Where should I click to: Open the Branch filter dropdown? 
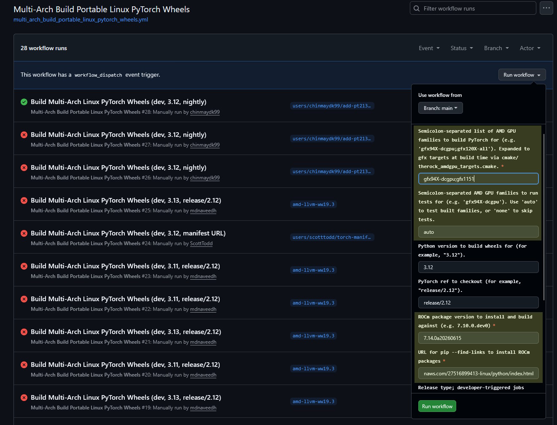coord(496,48)
